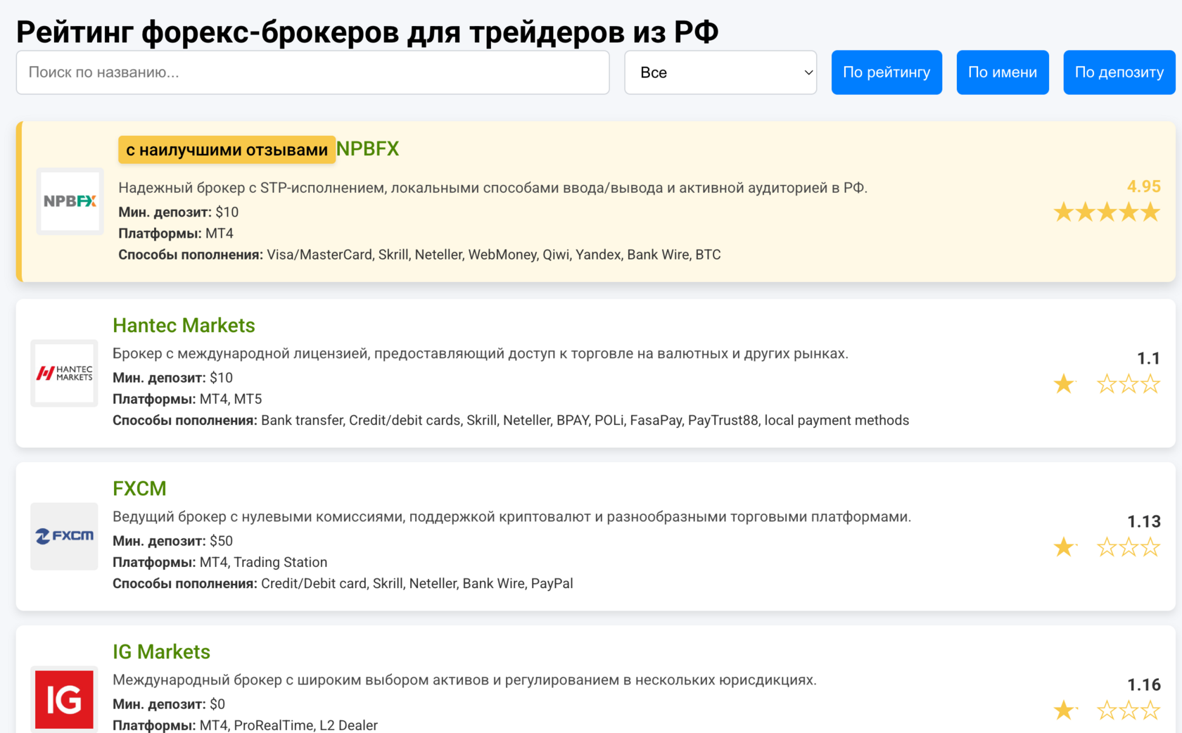Image resolution: width=1182 pixels, height=733 pixels.
Task: Click the page heading 'Рейтинг форекс-брокеров'
Action: 367,32
